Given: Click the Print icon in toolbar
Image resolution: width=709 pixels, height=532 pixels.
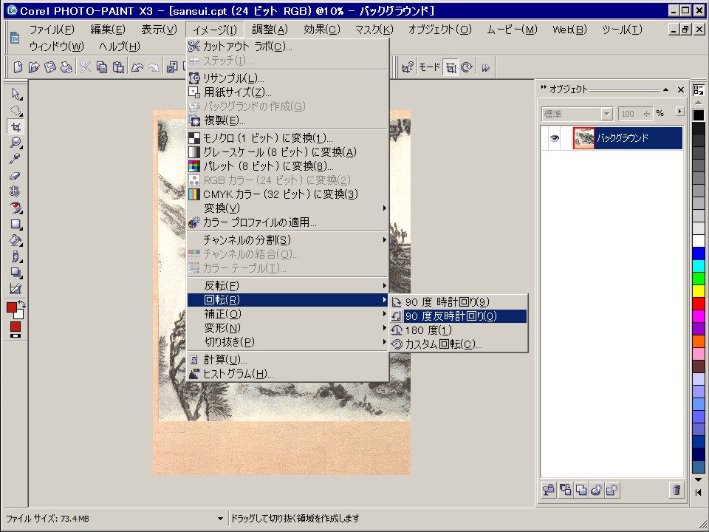Looking at the screenshot, I should tap(66, 67).
